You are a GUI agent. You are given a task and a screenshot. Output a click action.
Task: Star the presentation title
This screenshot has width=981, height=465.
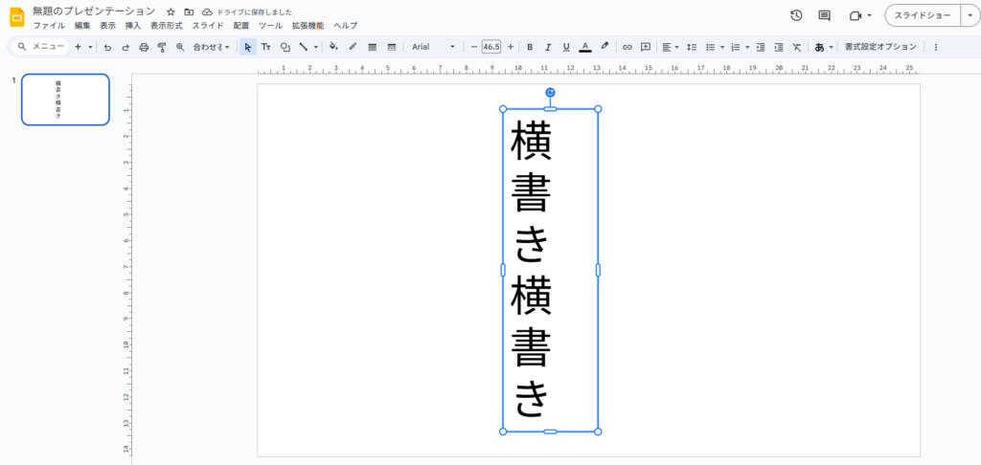pos(171,11)
